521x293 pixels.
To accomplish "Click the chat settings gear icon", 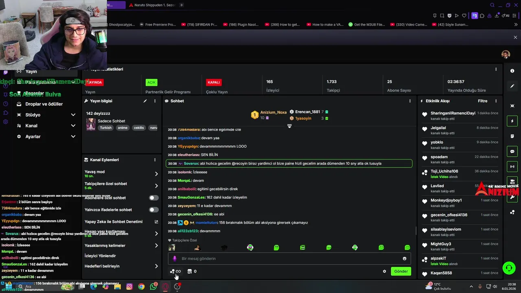I will coord(384,271).
